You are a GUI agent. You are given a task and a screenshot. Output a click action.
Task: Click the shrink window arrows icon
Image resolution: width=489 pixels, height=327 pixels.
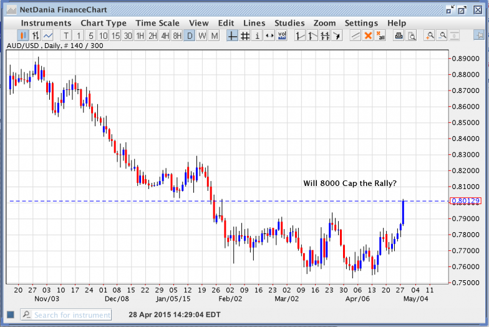[450, 10]
